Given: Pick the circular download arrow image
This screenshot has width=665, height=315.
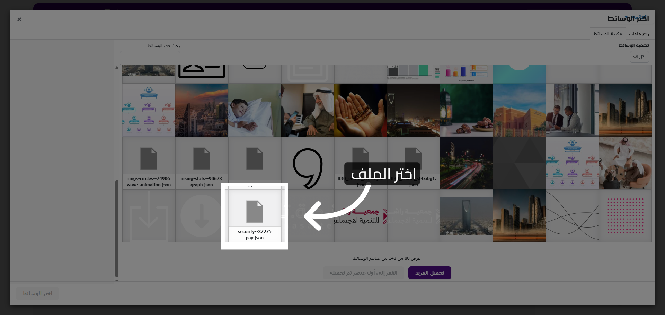Looking at the screenshot, I should tap(202, 216).
